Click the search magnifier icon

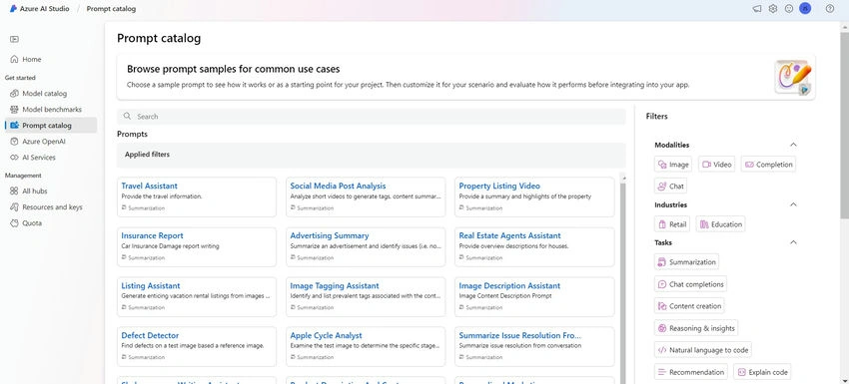point(127,117)
